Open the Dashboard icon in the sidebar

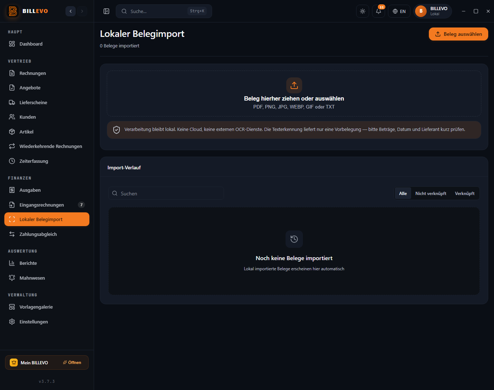tap(12, 44)
